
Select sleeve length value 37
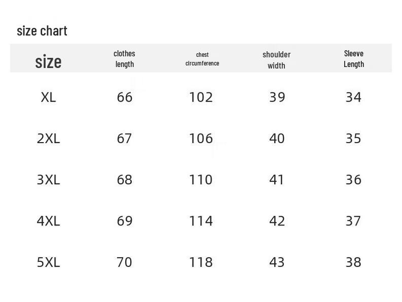(353, 221)
